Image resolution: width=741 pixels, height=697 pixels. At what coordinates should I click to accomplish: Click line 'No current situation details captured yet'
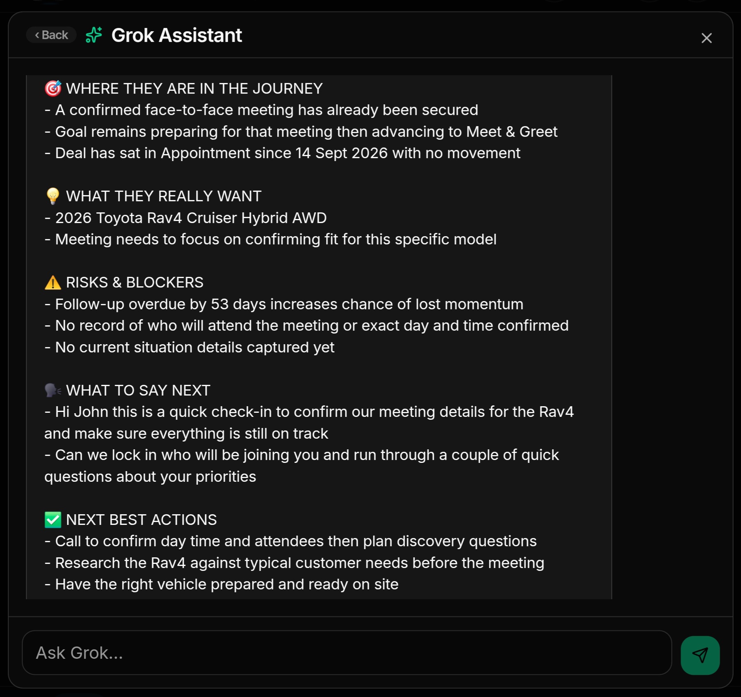[189, 347]
